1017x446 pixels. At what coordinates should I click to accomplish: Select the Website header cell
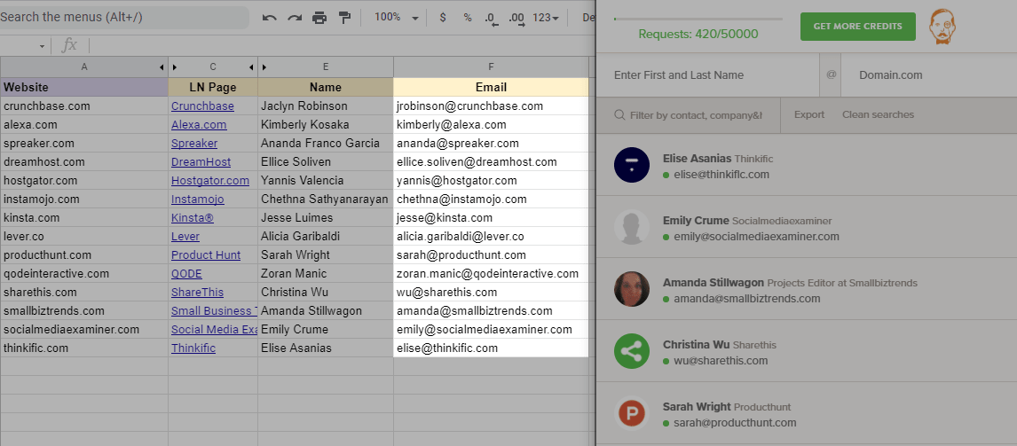click(84, 87)
